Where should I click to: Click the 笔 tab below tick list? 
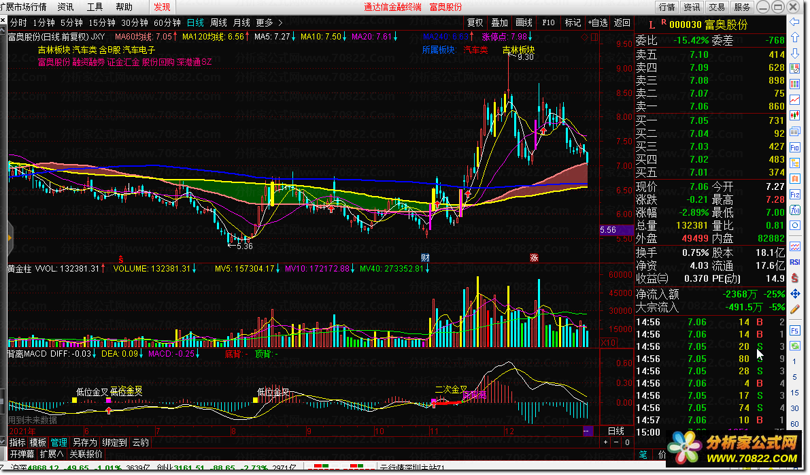coord(643,455)
